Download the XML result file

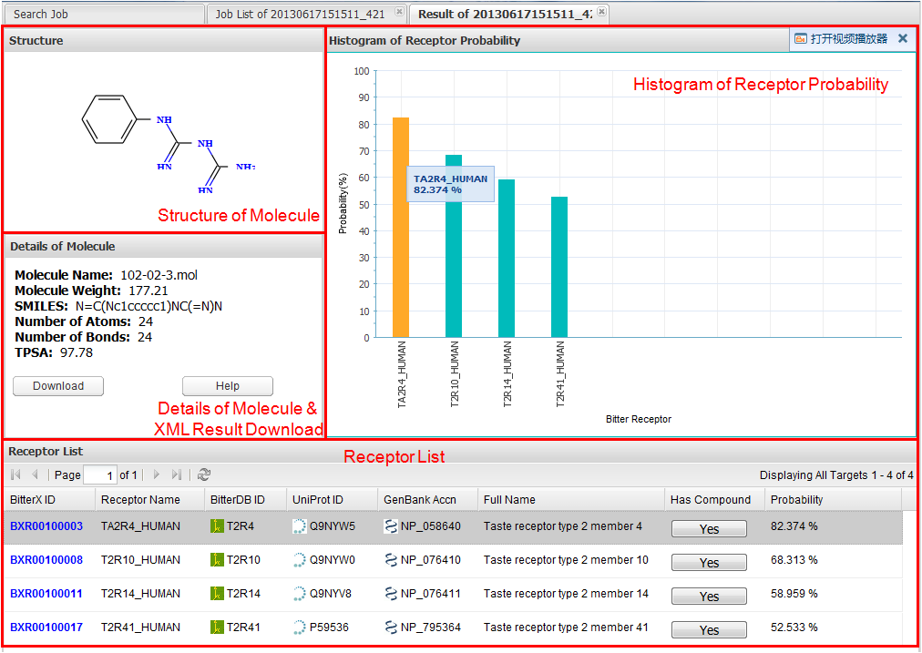pyautogui.click(x=58, y=386)
